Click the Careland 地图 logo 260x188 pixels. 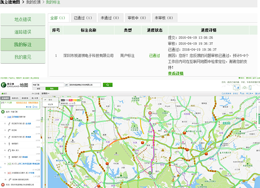[14, 85]
